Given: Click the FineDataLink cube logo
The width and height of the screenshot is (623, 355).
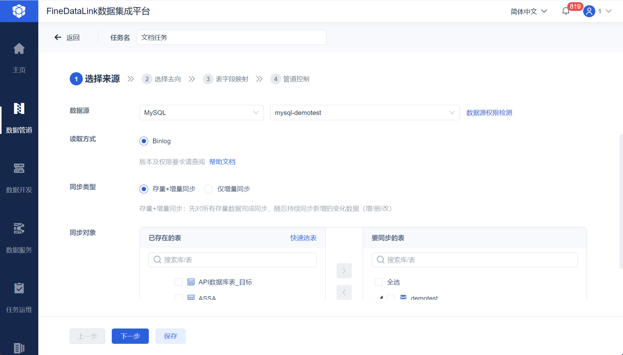Looking at the screenshot, I should (19, 11).
